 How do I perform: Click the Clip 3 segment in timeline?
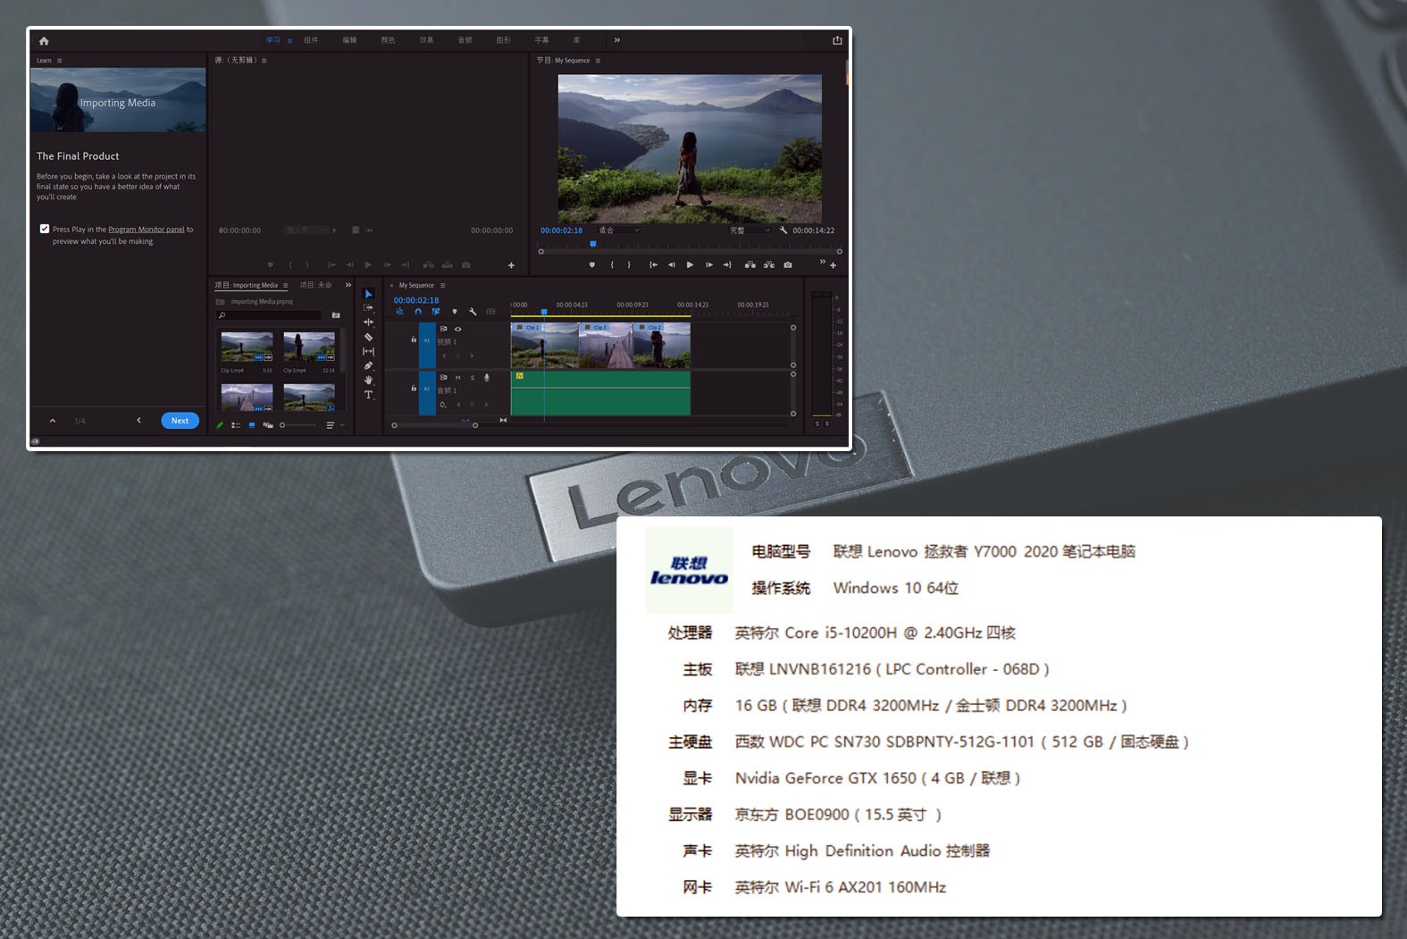point(605,346)
